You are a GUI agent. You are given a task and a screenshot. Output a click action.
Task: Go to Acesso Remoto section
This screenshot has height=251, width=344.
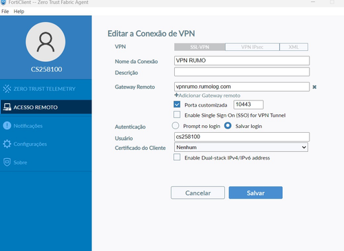click(x=46, y=107)
